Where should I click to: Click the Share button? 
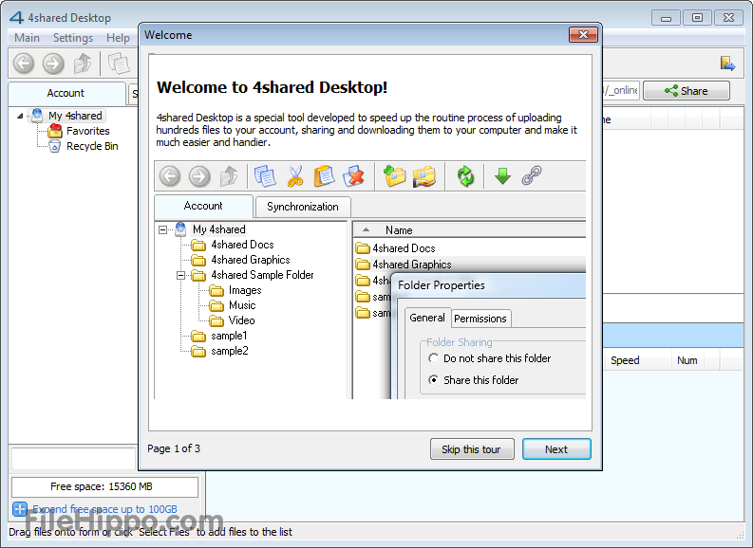coord(687,91)
